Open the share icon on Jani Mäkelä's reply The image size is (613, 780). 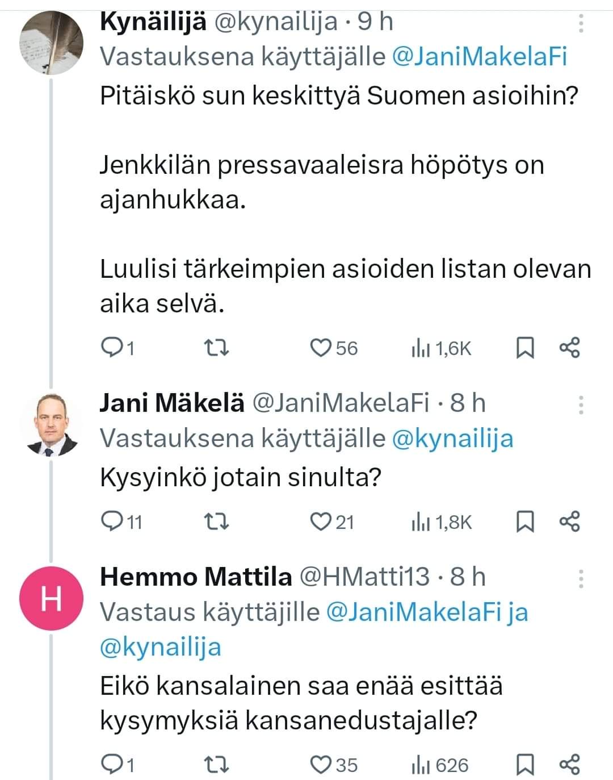click(x=570, y=522)
